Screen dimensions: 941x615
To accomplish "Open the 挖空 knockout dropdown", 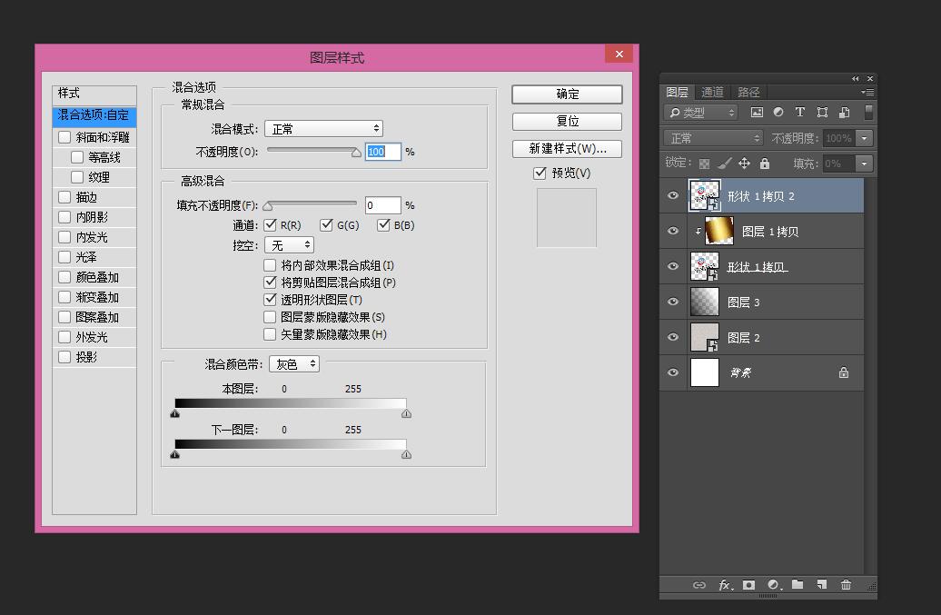I will tap(289, 245).
